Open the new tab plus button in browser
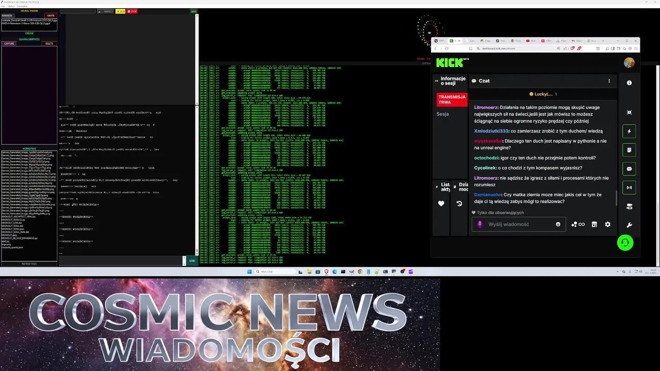 click(x=604, y=41)
